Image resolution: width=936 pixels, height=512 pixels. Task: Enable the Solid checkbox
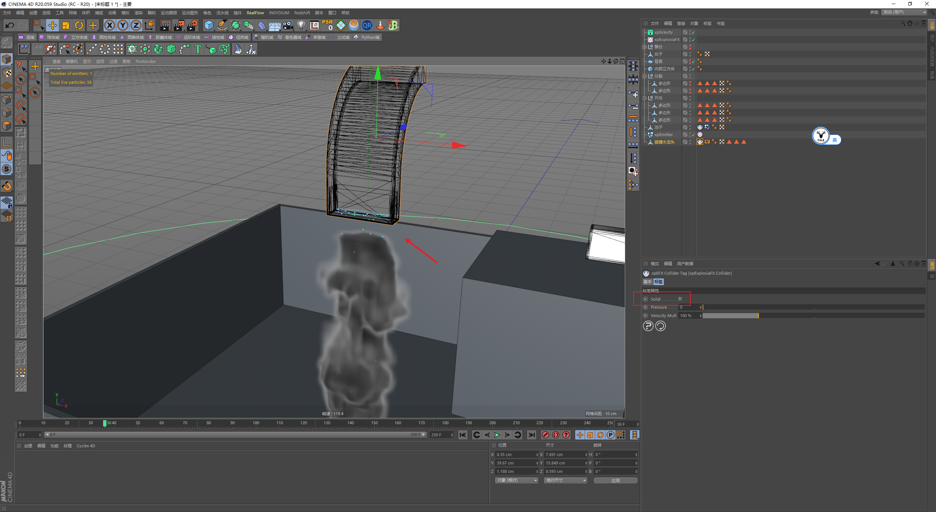point(680,299)
